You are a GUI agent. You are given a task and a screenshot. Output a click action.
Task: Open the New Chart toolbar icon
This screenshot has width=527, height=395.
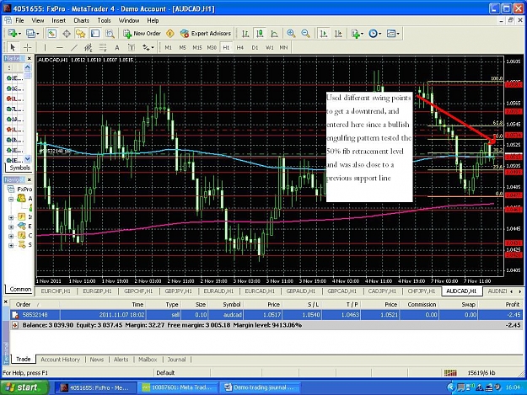coord(13,34)
